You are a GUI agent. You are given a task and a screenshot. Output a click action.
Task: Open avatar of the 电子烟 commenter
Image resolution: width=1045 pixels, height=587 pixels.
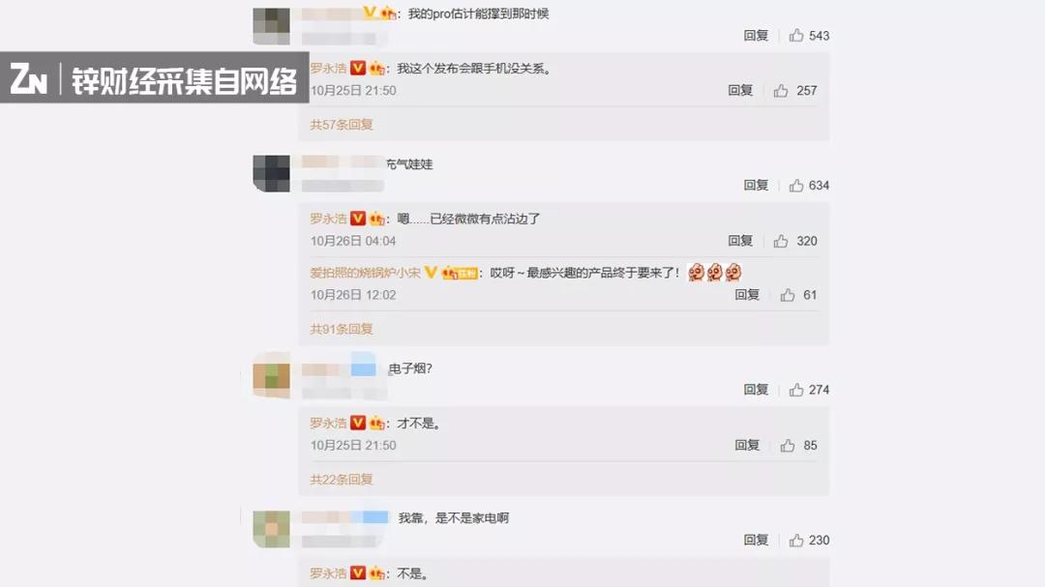(271, 376)
